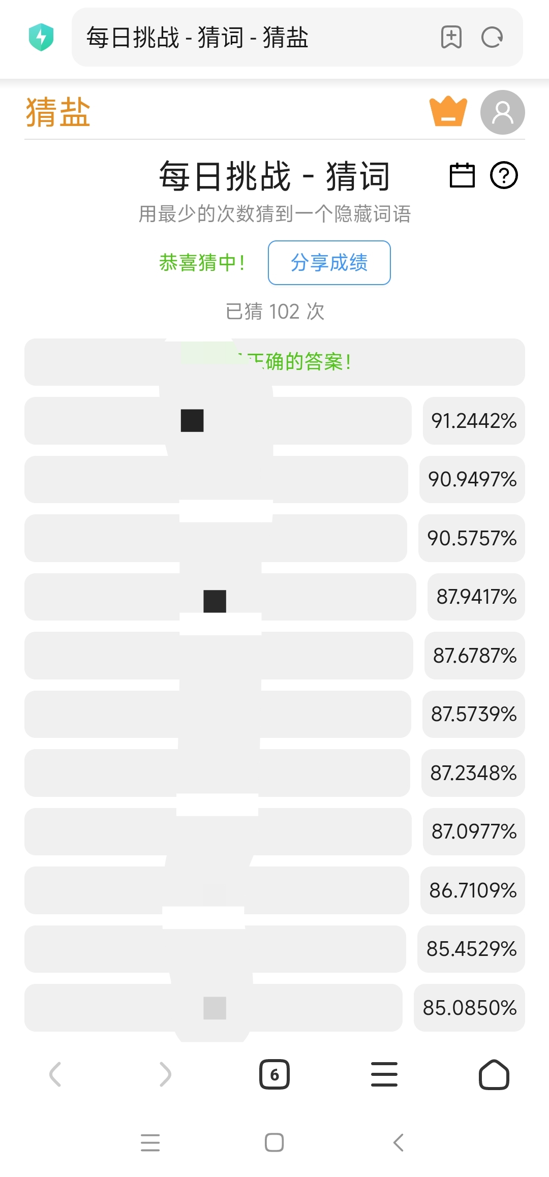Go to browser home page icon
Screen dimensions: 549x1177
[x=494, y=1074]
